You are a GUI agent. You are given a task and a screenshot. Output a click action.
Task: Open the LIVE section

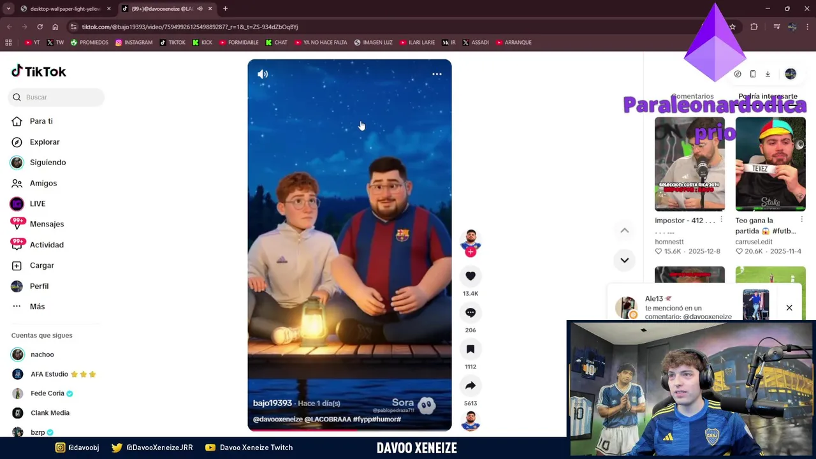37,203
